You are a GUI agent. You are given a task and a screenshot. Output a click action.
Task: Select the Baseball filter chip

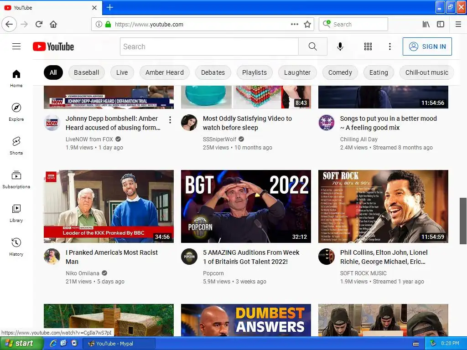click(x=86, y=72)
